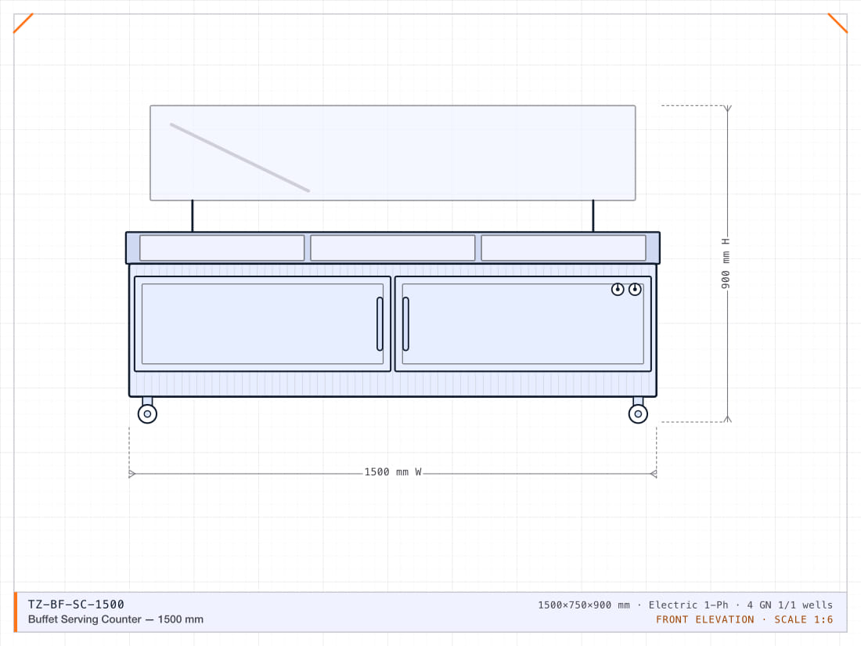Click the 1500 mm W dimension label
Viewport: 861px width, 646px height.
(393, 472)
